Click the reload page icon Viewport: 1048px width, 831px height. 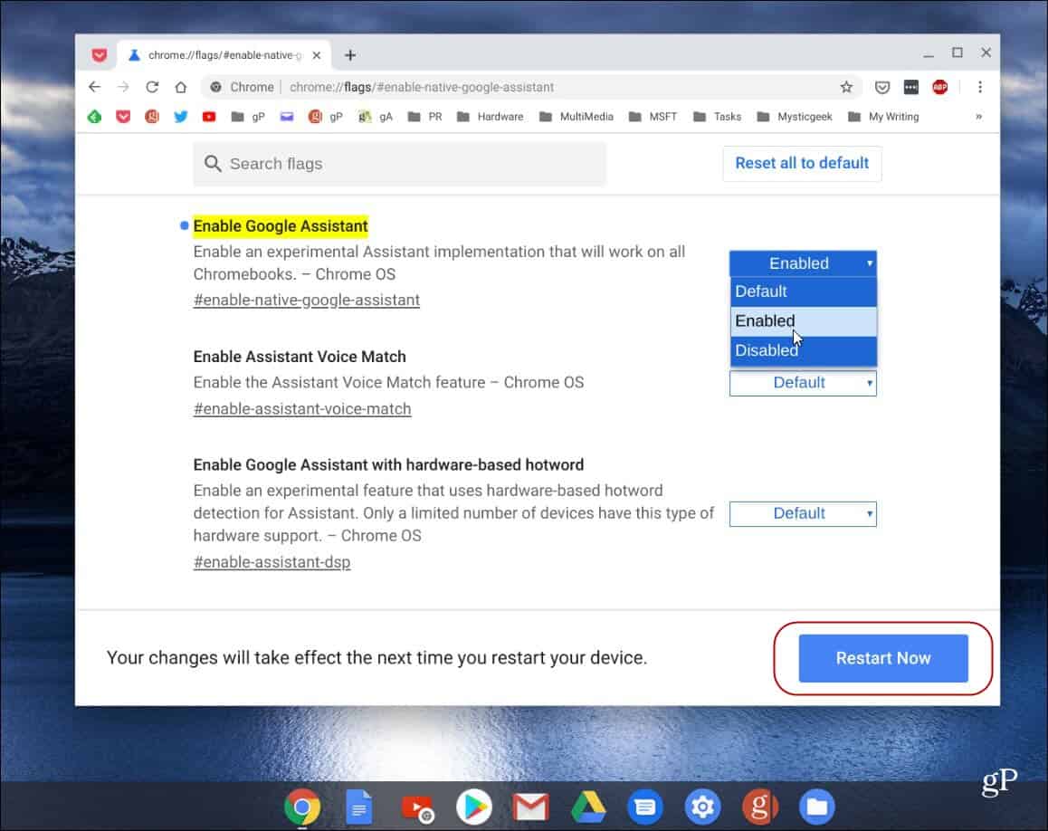pyautogui.click(x=152, y=87)
